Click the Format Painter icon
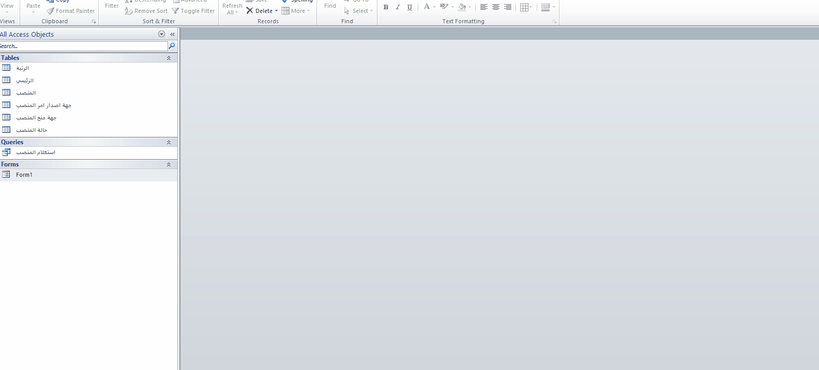The width and height of the screenshot is (819, 370). point(50,11)
